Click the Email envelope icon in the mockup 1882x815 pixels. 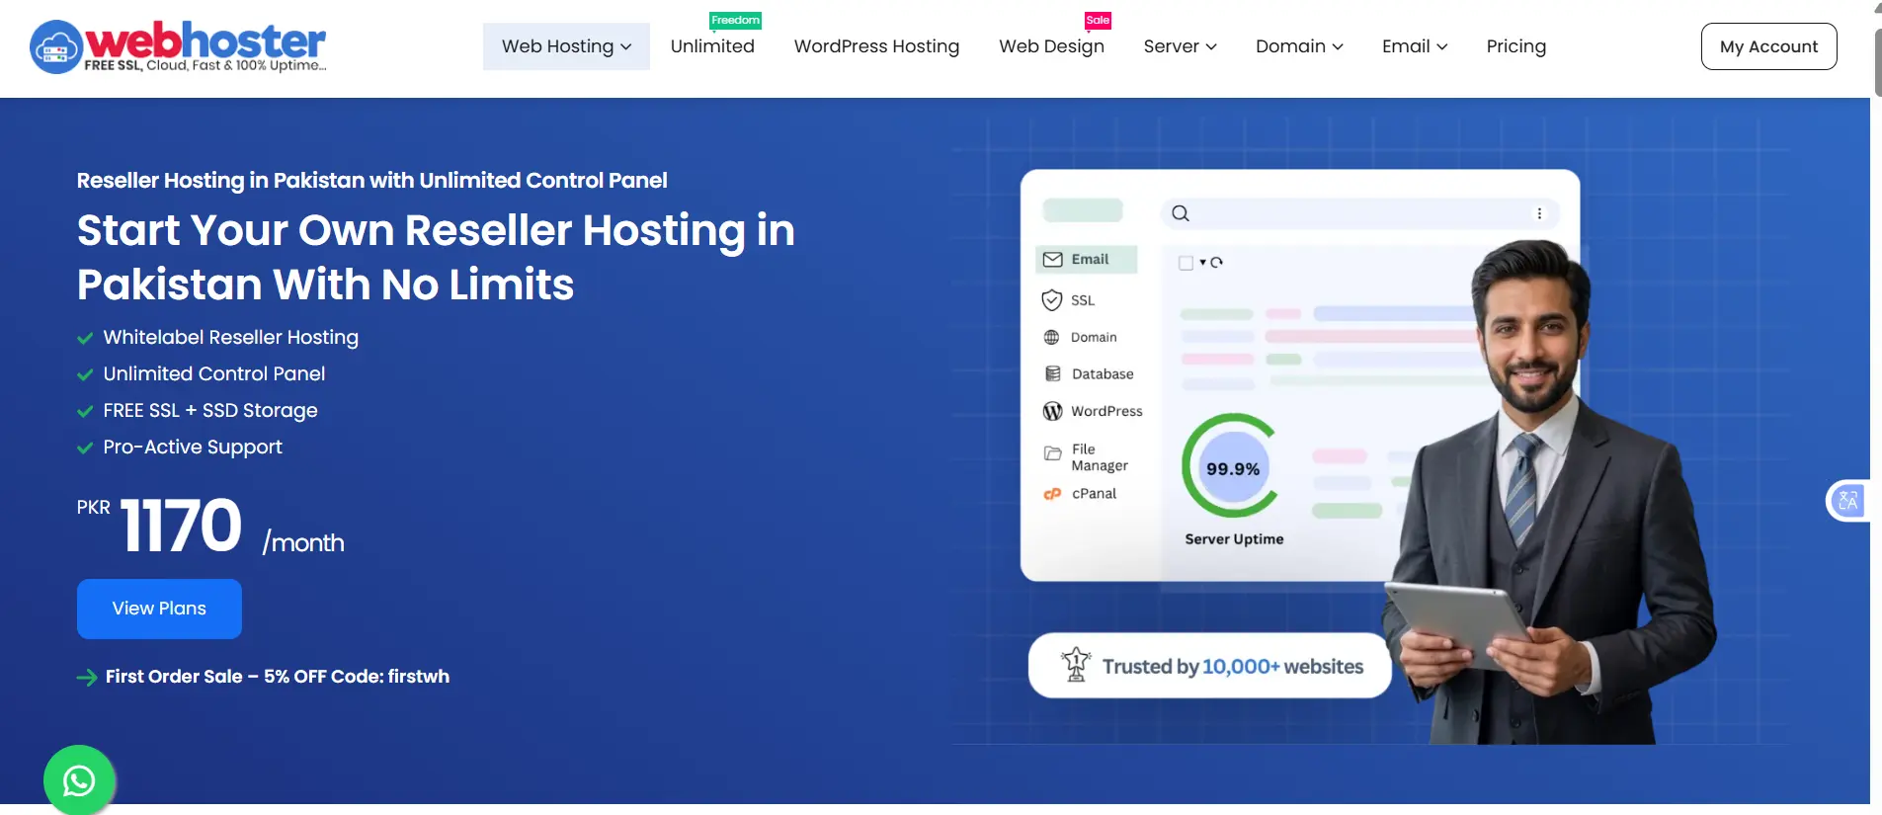click(1053, 259)
